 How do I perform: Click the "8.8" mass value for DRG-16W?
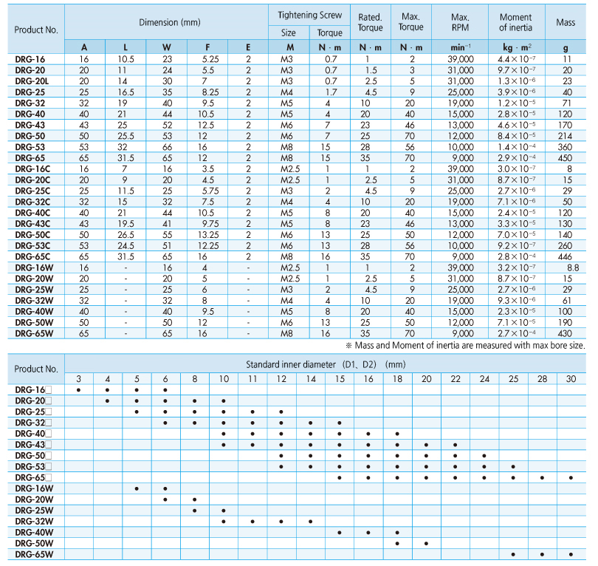coord(573,268)
